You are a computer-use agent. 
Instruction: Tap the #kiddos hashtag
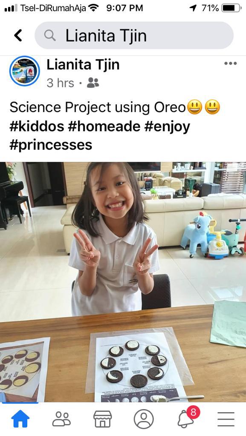37,126
